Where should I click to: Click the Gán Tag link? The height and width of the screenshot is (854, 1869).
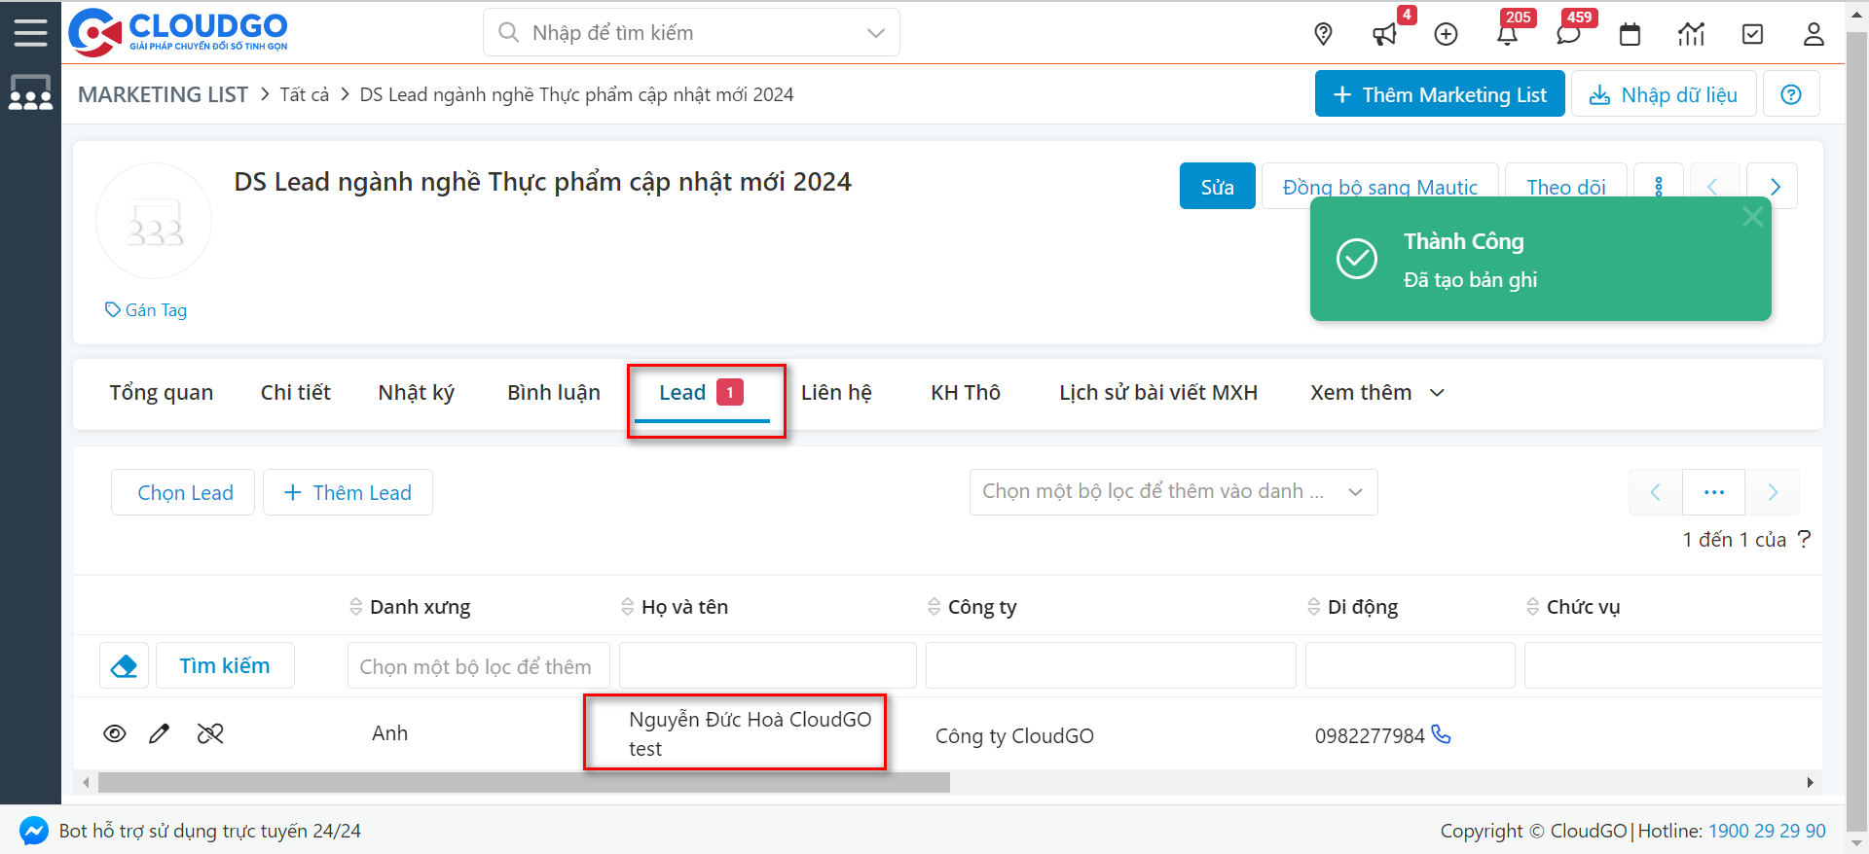tap(146, 310)
